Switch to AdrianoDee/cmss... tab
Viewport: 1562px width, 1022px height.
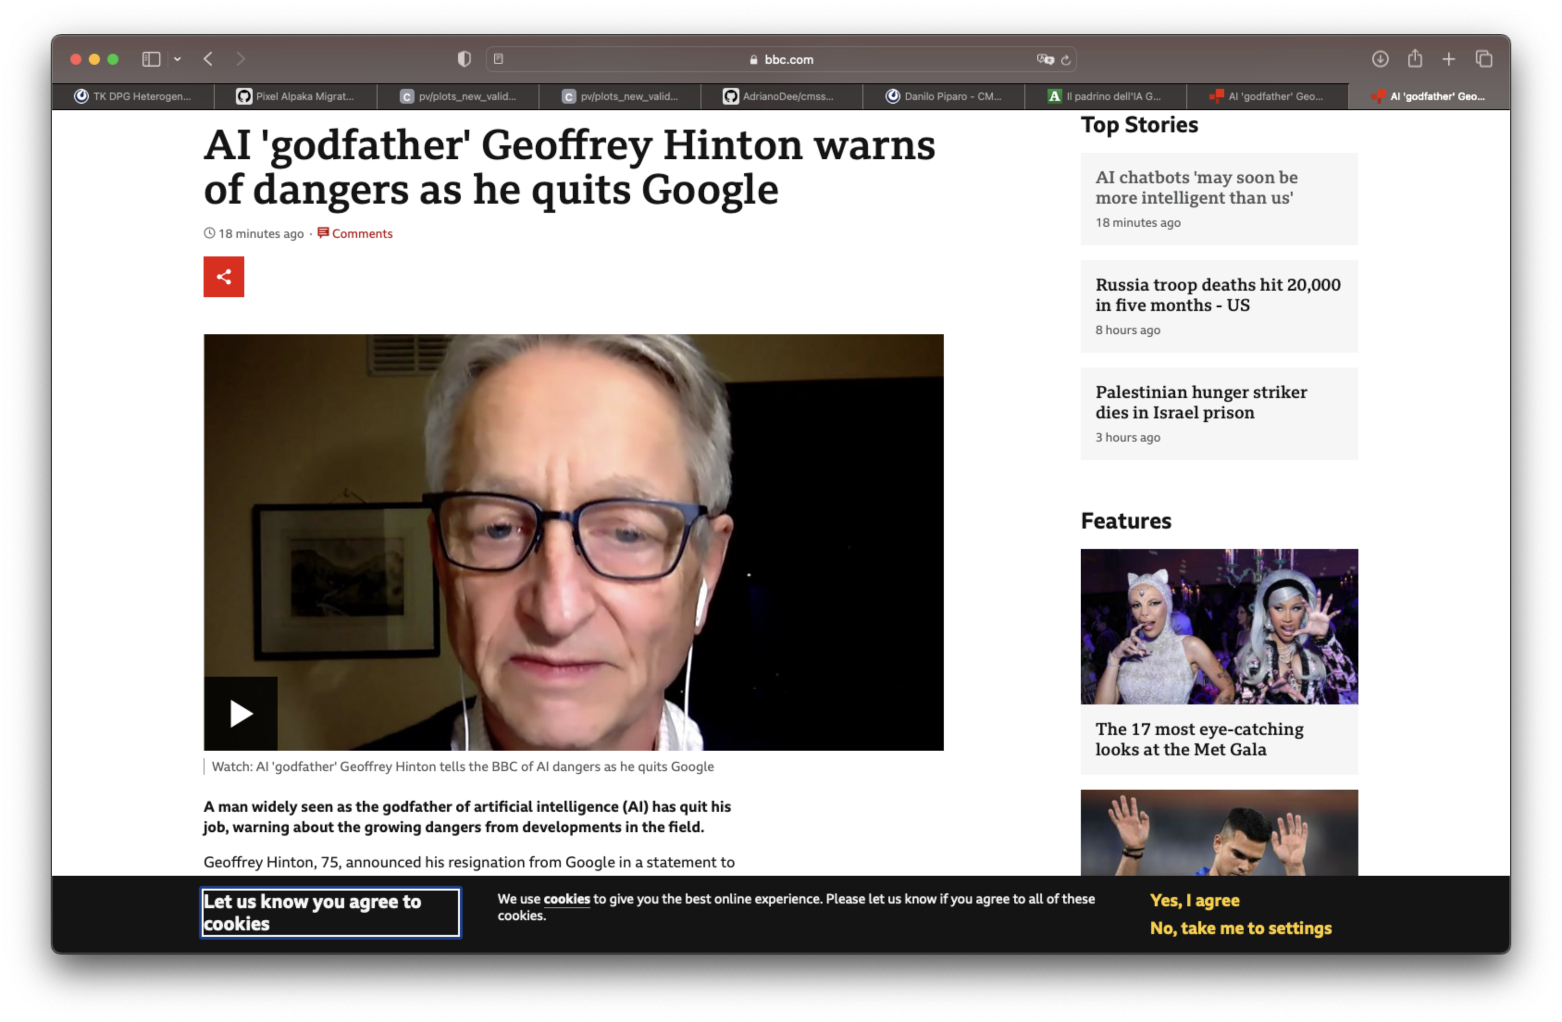pyautogui.click(x=781, y=96)
